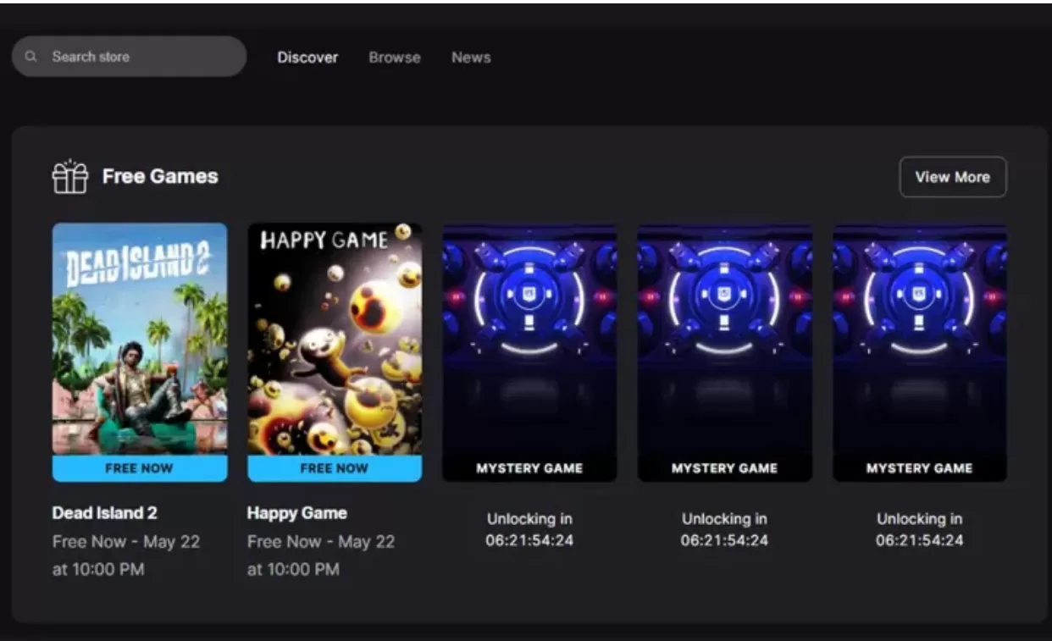Open the rightmost Mystery Game card
1052x641 pixels.
click(919, 351)
